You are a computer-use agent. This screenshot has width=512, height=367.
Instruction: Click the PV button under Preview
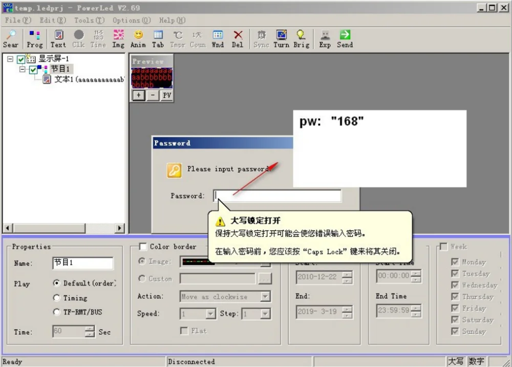[x=166, y=95]
